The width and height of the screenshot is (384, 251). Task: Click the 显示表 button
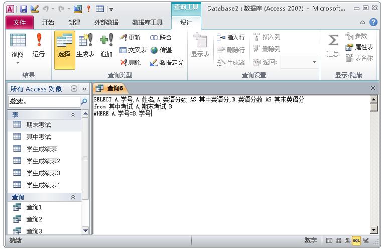(200, 45)
